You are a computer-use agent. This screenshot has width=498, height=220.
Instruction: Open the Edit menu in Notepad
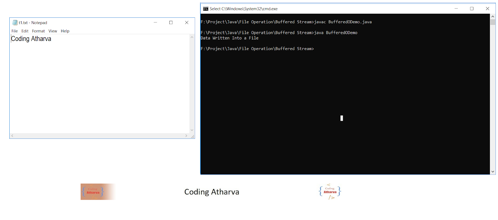coord(25,31)
